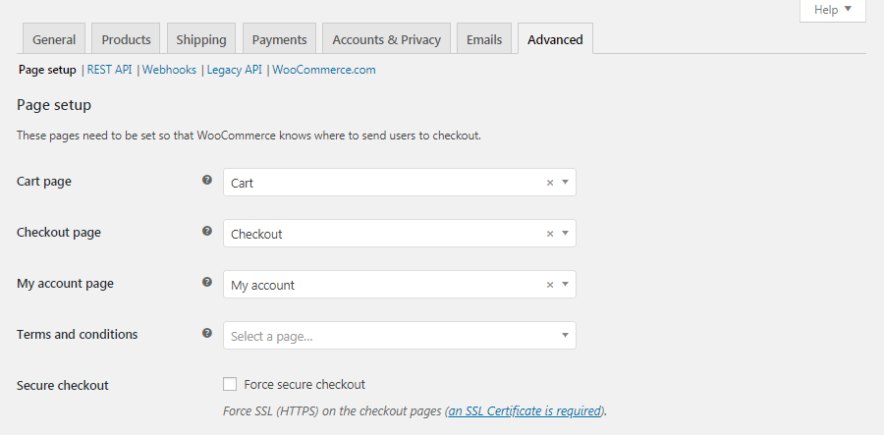The height and width of the screenshot is (435, 884).
Task: Click help icon for Terms and conditions
Action: (x=206, y=334)
